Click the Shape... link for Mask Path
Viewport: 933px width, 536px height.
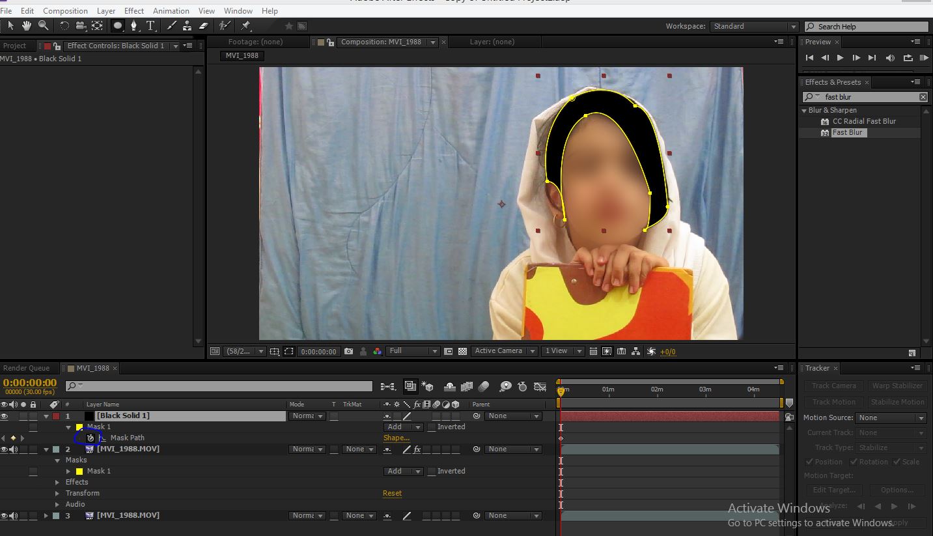point(397,438)
